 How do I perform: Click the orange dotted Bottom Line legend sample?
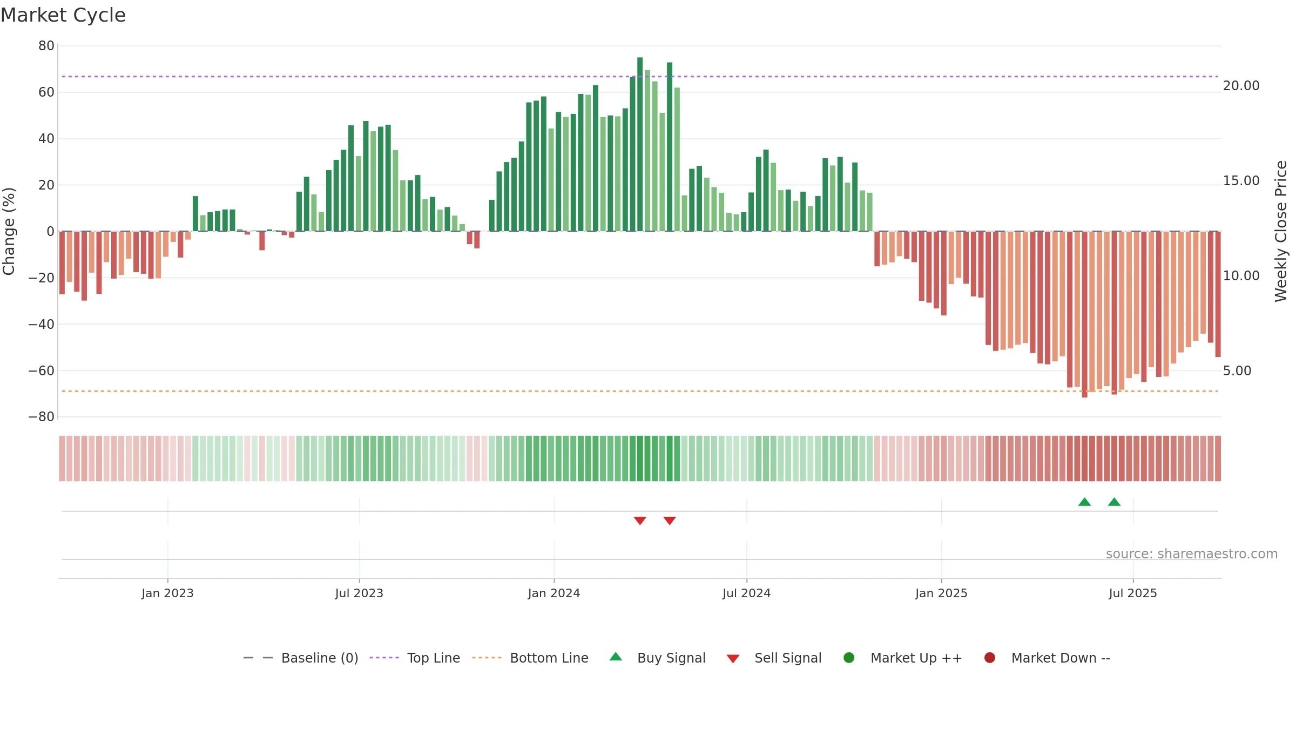[x=487, y=658]
